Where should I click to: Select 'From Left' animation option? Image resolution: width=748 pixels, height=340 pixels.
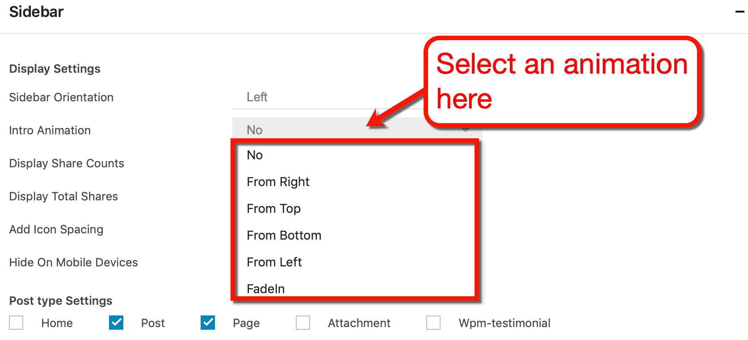[274, 262]
